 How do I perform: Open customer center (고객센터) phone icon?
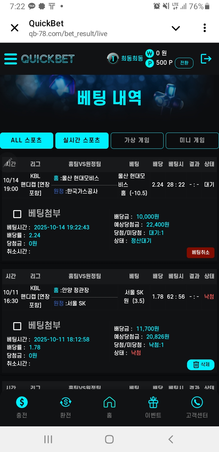click(197, 403)
